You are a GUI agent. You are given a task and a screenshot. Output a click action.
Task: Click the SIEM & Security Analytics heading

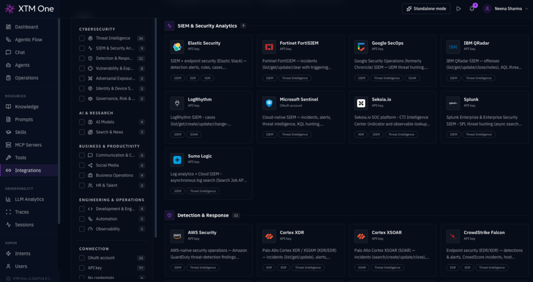(207, 26)
